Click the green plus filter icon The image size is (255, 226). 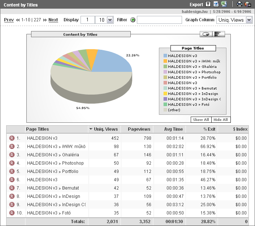tap(133, 20)
